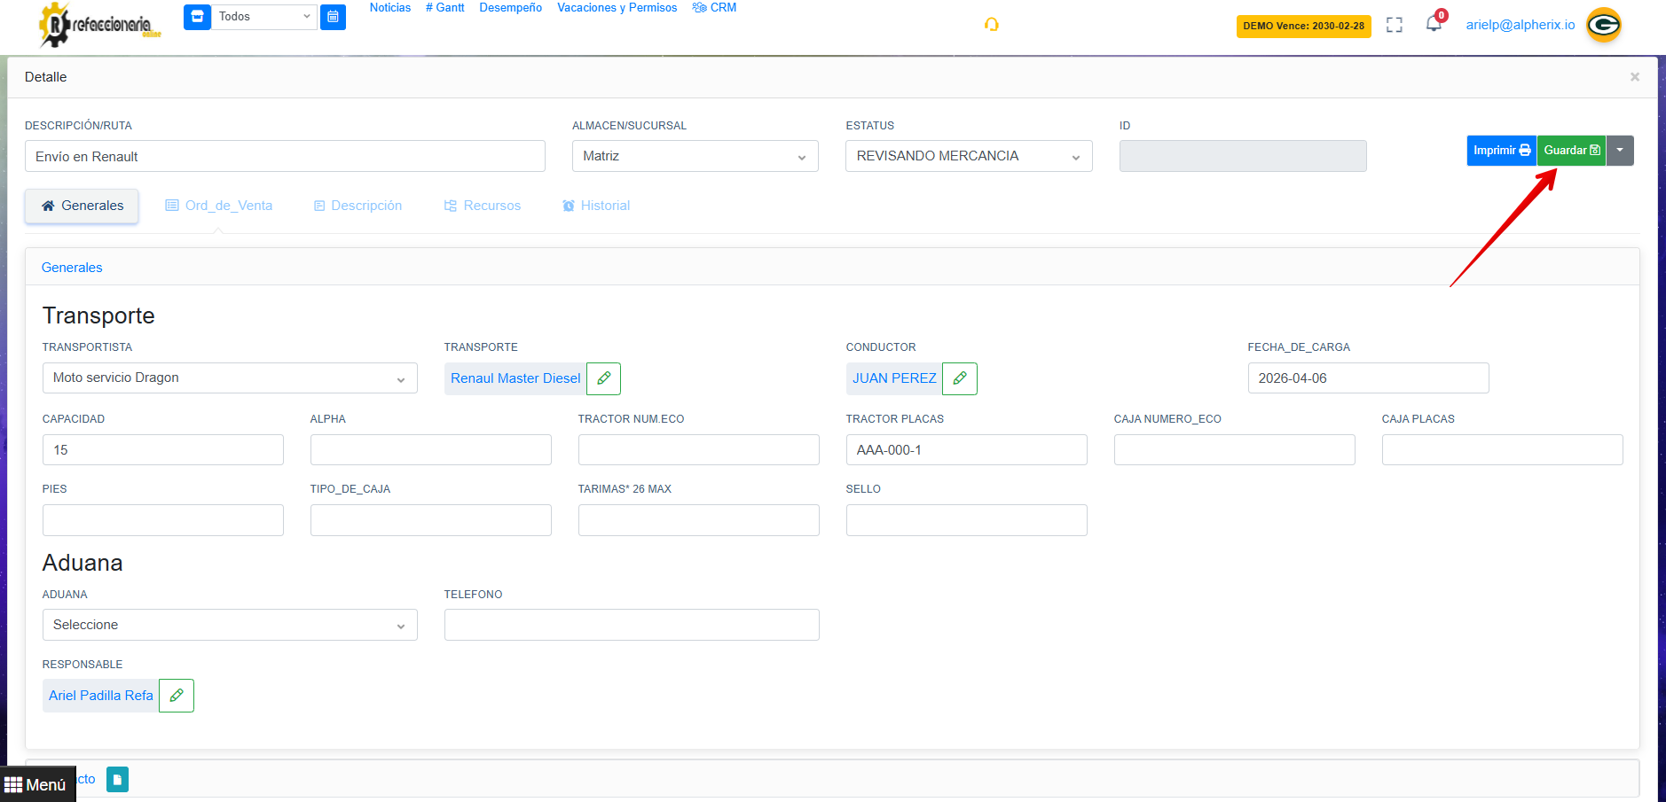Open caret menu next to Guardar

click(x=1620, y=151)
